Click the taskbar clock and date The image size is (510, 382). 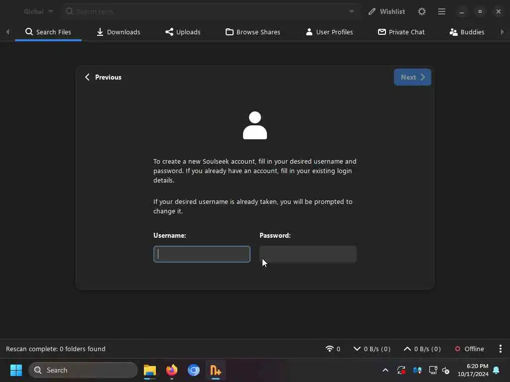(x=473, y=370)
